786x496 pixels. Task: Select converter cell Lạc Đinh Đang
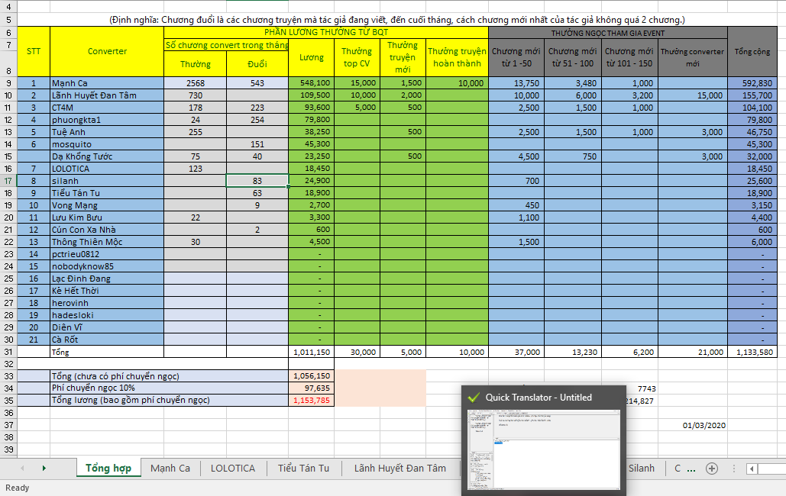coord(107,279)
